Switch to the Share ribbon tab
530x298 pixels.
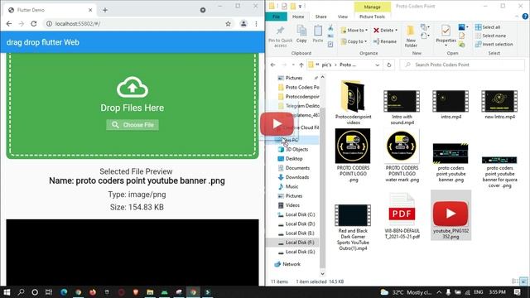pos(320,17)
